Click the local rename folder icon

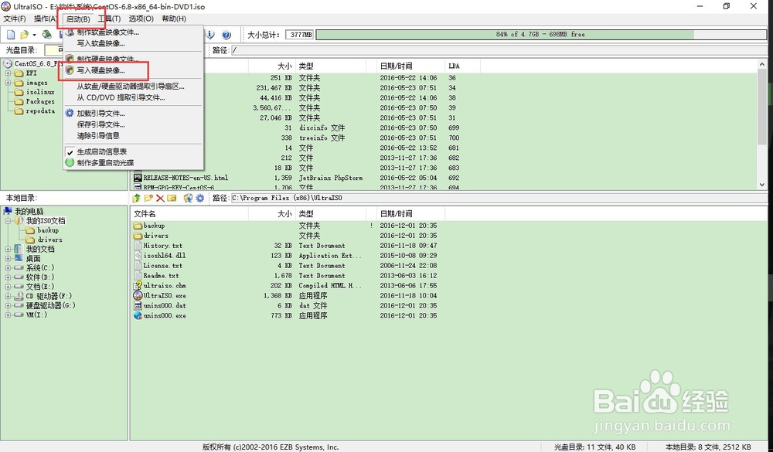pyautogui.click(x=172, y=198)
